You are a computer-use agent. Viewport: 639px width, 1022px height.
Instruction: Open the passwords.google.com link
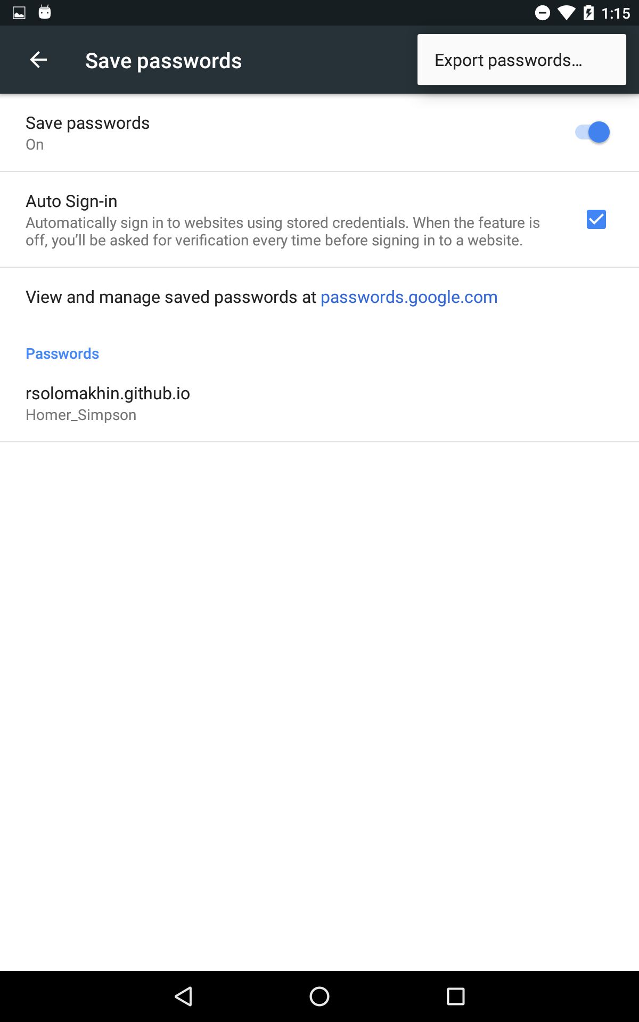pos(409,297)
